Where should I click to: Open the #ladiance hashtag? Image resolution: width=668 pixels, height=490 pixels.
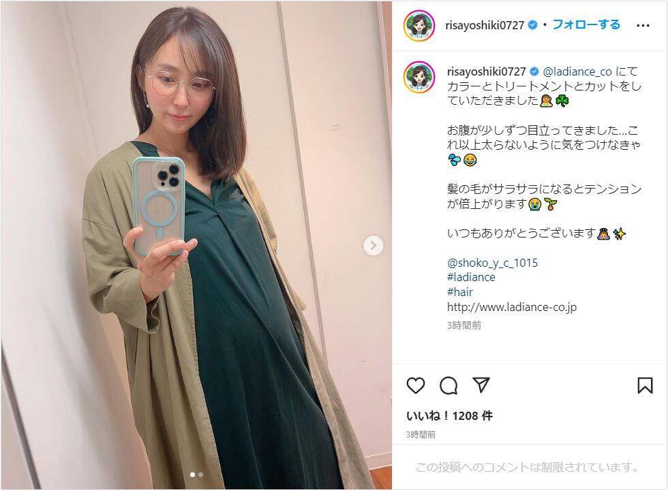click(x=471, y=278)
